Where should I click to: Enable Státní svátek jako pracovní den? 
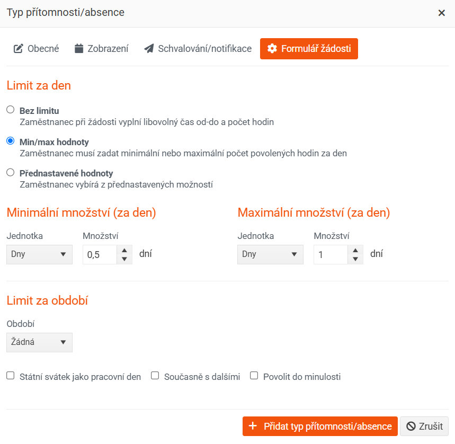(10, 376)
